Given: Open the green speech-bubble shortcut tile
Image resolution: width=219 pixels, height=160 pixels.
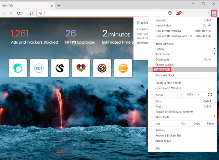Looking at the screenshot, I should tap(18, 68).
